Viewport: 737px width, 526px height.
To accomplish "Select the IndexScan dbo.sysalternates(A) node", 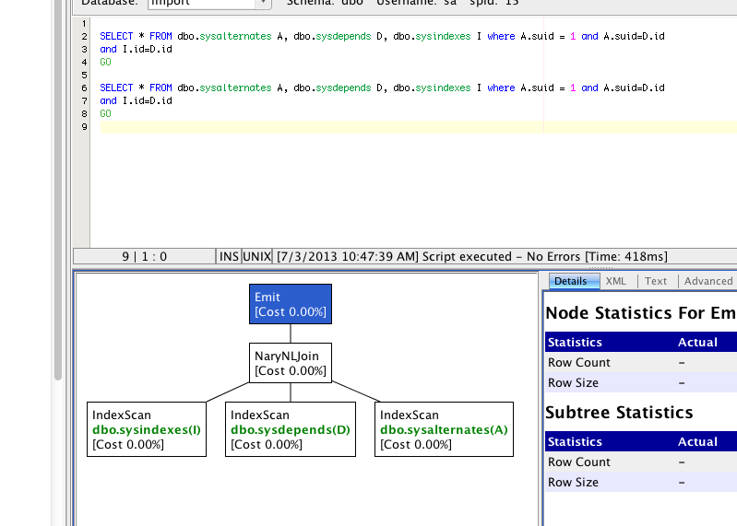I will pyautogui.click(x=445, y=429).
